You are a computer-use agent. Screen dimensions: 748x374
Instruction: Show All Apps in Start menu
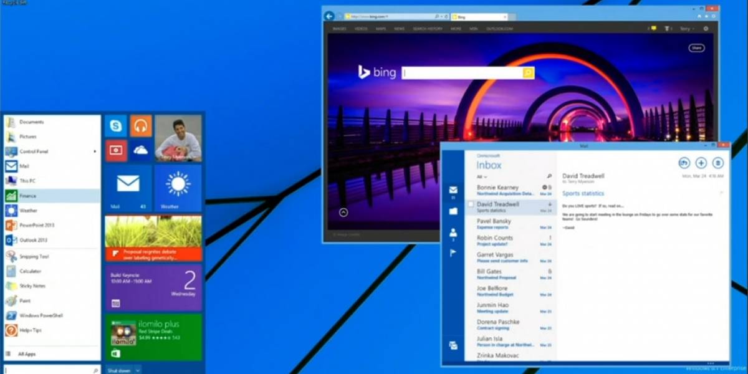coord(52,354)
